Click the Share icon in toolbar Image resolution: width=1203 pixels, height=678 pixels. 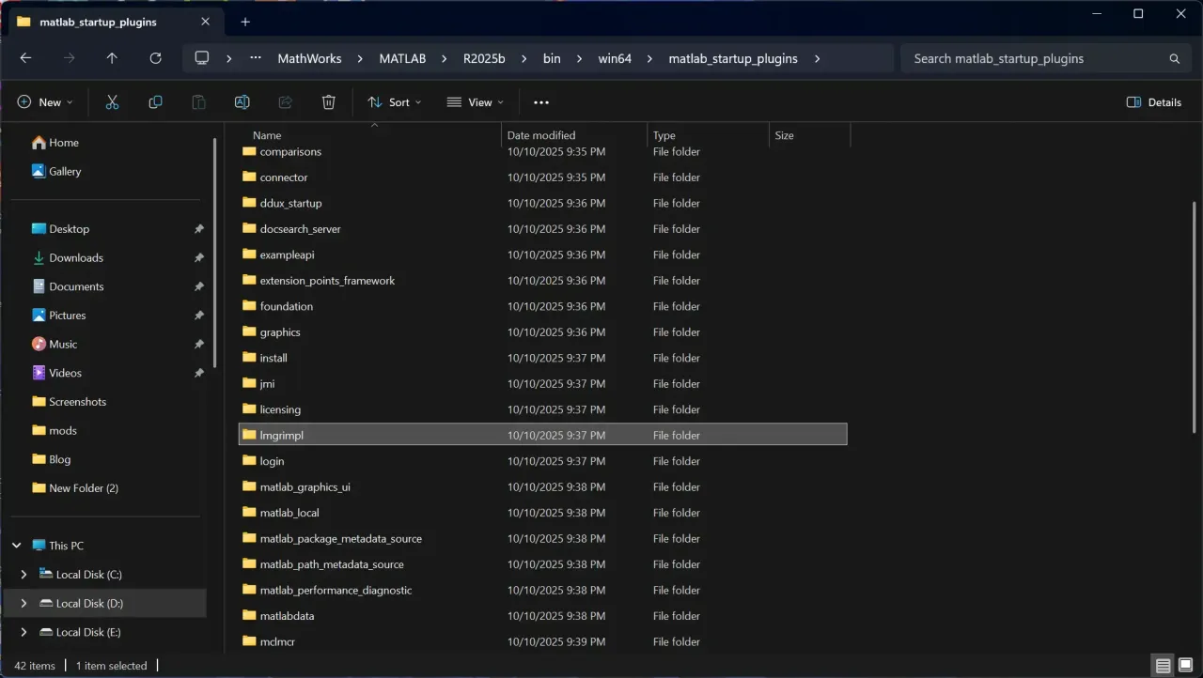(x=286, y=102)
